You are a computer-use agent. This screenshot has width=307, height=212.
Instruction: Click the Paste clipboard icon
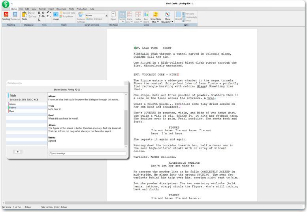24,16
